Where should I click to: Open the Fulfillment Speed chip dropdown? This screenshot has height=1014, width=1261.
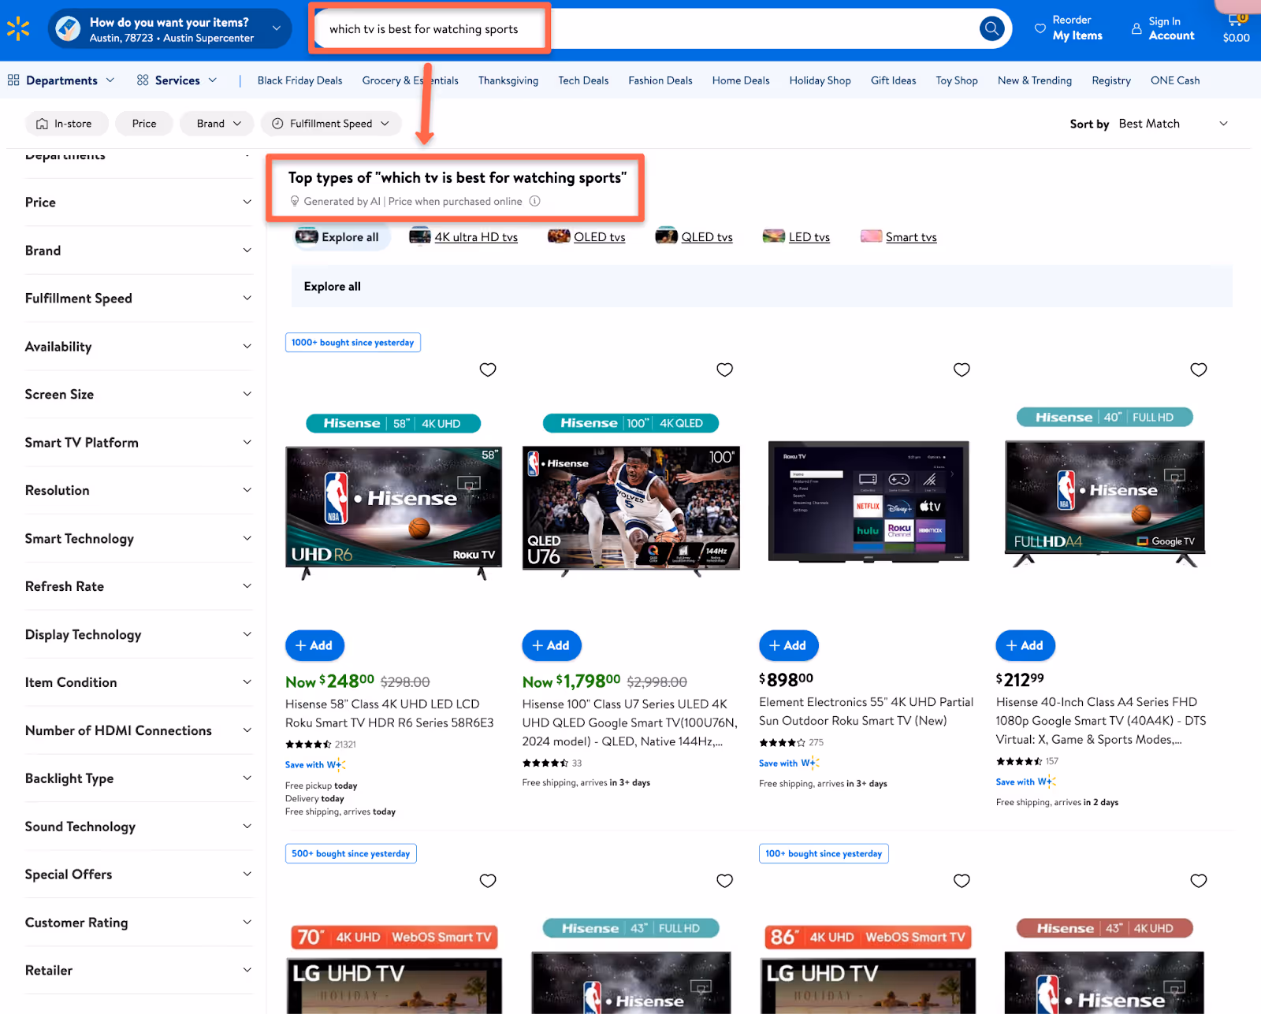[331, 124]
